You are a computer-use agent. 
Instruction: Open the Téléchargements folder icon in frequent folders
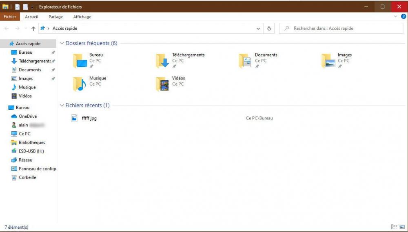(162, 61)
